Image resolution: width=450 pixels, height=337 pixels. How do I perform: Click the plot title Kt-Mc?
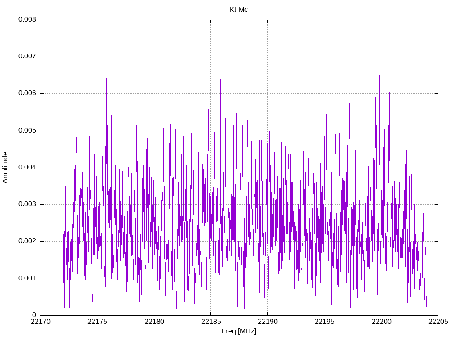239,10
